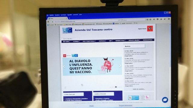Click the red Regione Toscana emblem
193x108 pixels.
tap(150, 28)
